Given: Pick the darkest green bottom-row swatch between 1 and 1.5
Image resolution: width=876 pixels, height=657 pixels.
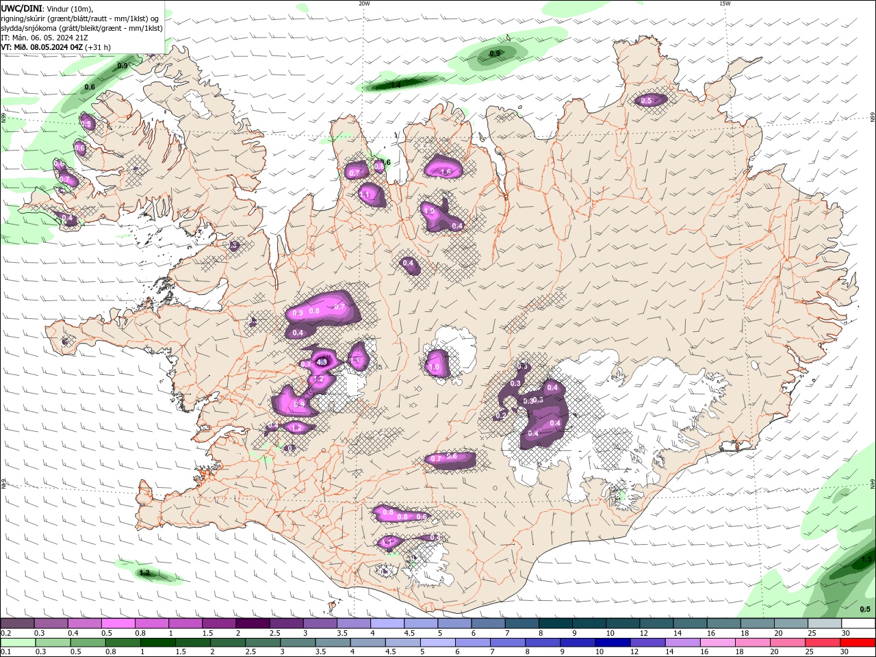Looking at the screenshot, I should click(159, 643).
